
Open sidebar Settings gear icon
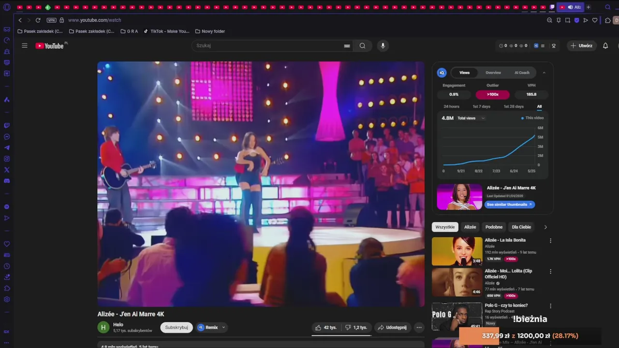7,300
